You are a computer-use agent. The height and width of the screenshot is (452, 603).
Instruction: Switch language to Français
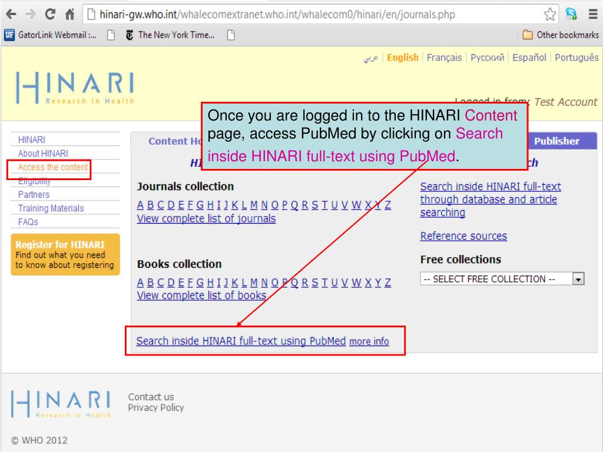(444, 58)
